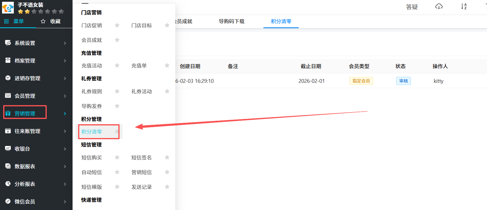Expand 微信会员 with its chevron
Image resolution: width=487 pixels, height=210 pixels.
(x=65, y=202)
